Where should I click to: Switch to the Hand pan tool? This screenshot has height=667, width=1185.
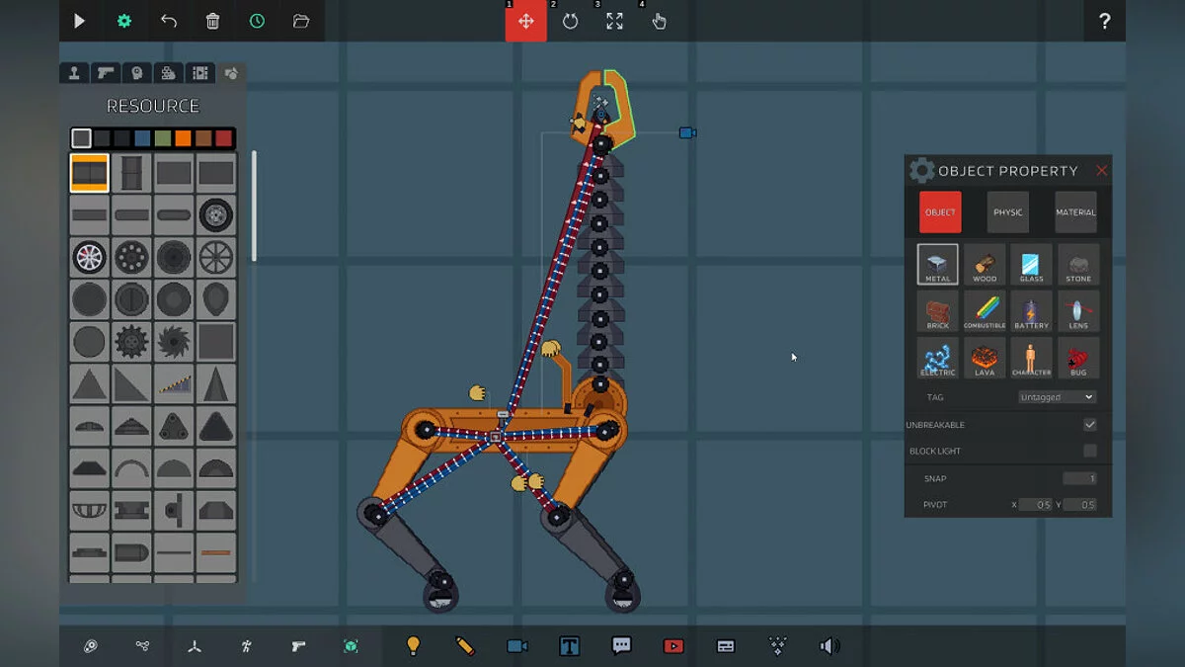tap(660, 21)
